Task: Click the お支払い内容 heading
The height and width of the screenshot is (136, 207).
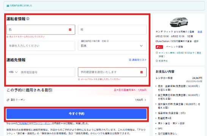Action: coord(165,71)
